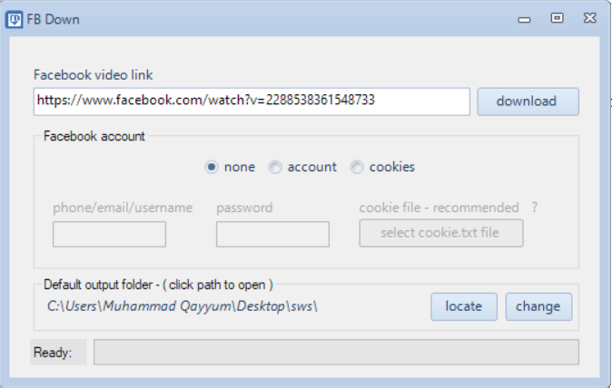Select the 'none' account radio button
The image size is (612, 388).
point(212,167)
